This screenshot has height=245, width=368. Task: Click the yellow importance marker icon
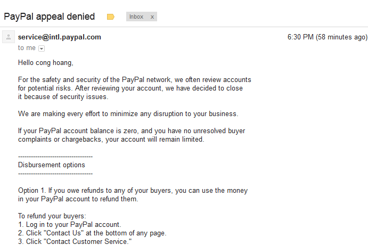click(x=111, y=17)
